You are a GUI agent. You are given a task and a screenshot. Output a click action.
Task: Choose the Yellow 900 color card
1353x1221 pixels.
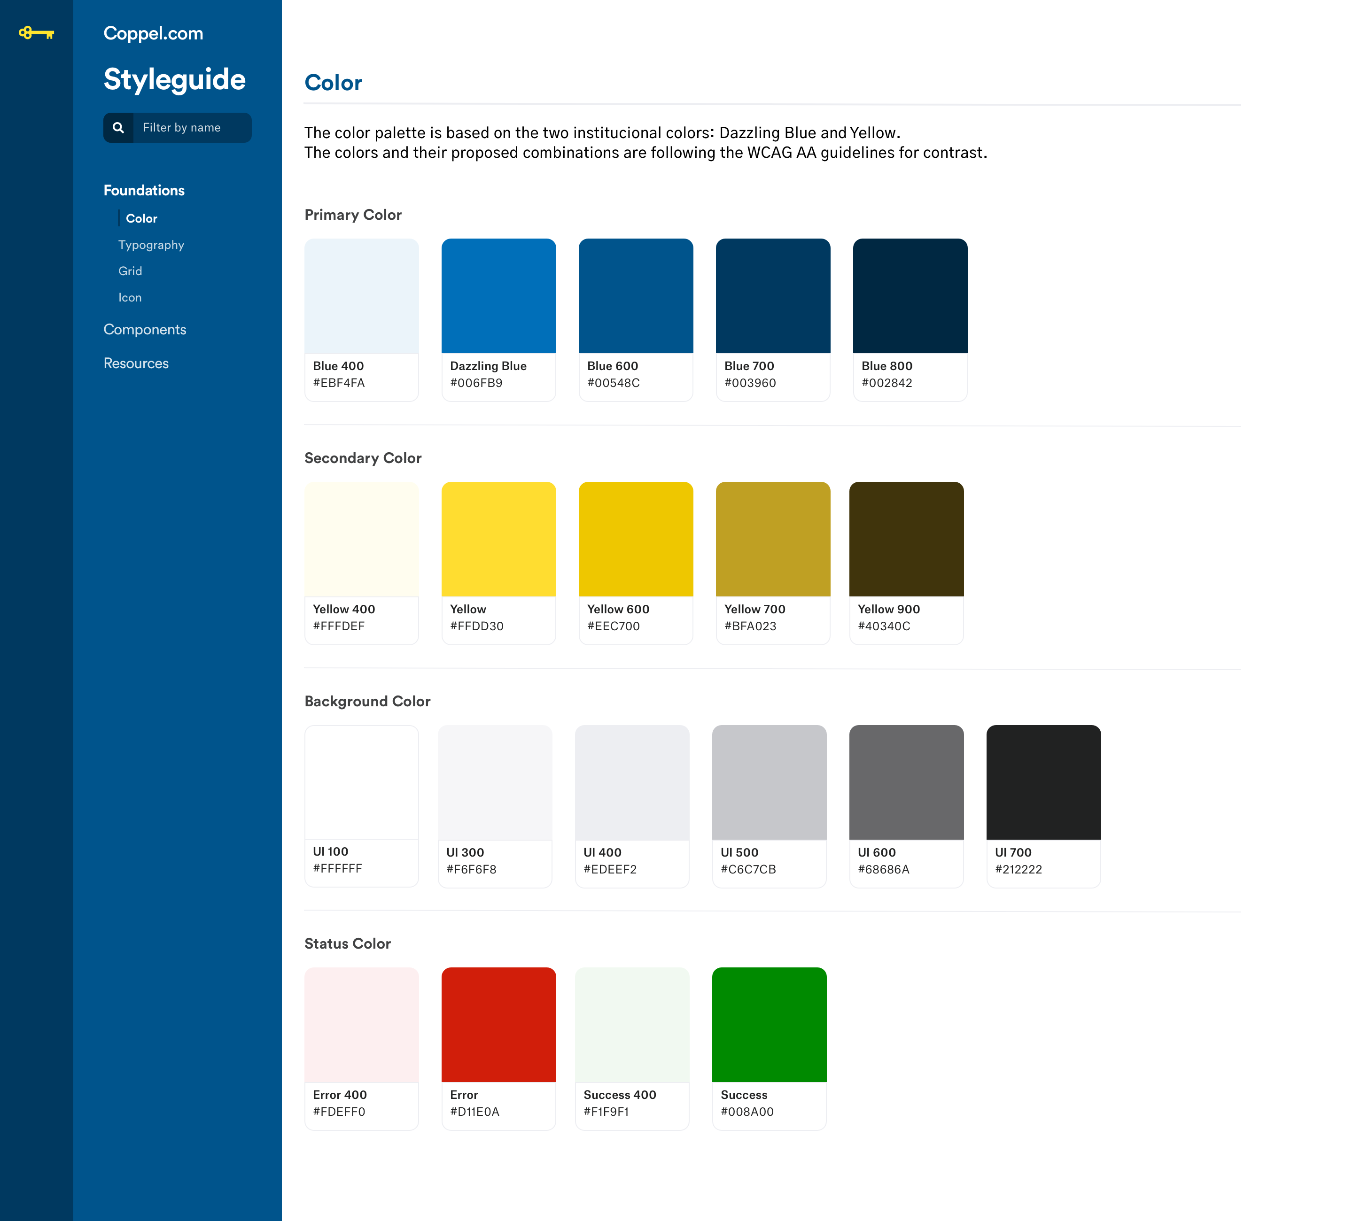(906, 539)
